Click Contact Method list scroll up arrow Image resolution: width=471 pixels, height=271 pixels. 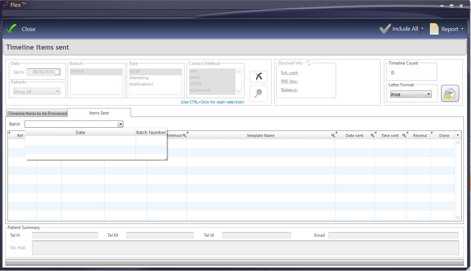coord(239,72)
